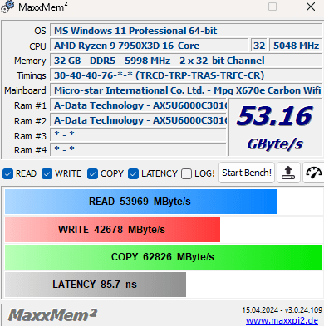Click the empty Ram #3 field
324x326 pixels.
(138, 135)
